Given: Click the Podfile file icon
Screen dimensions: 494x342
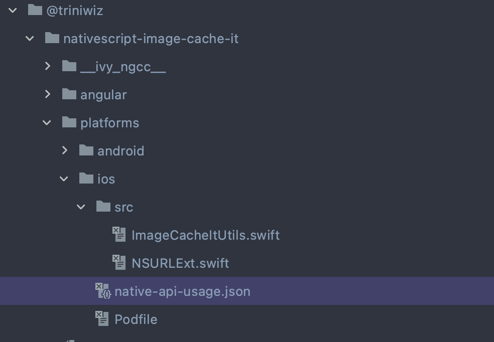Looking at the screenshot, I should (102, 319).
